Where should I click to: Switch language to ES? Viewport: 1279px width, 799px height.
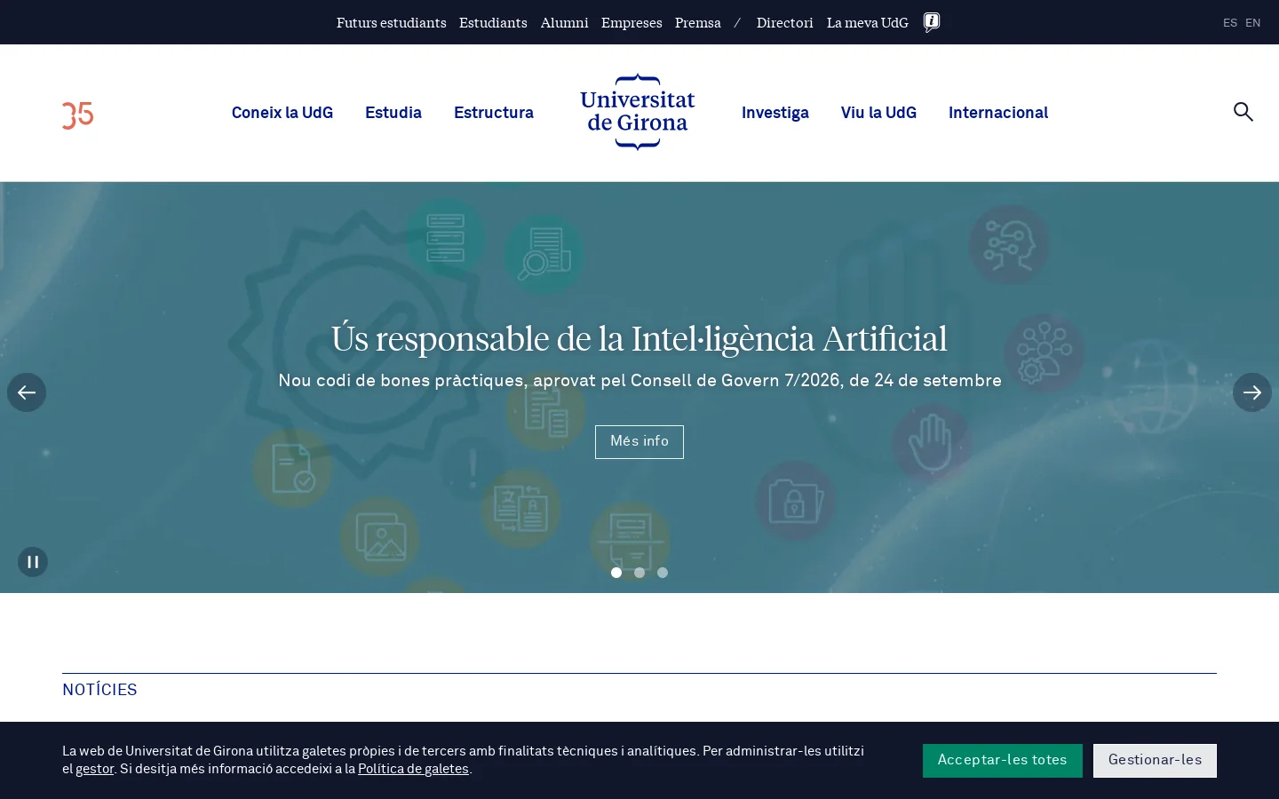pyautogui.click(x=1230, y=23)
